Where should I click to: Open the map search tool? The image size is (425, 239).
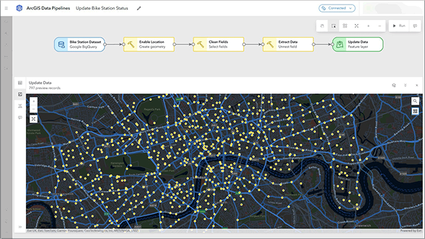tap(415, 101)
